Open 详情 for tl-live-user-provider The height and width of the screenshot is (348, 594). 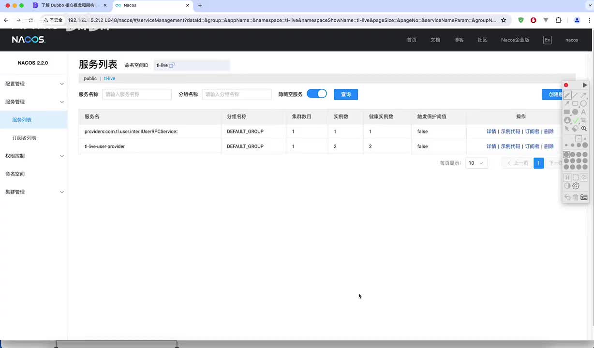coord(491,146)
